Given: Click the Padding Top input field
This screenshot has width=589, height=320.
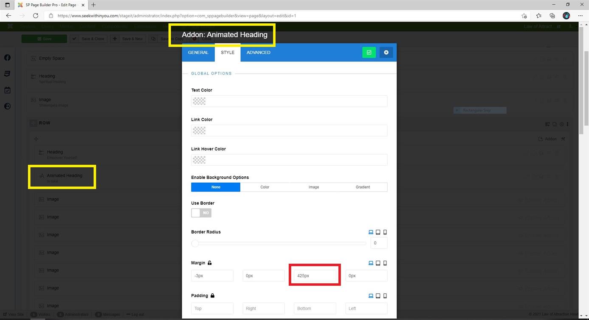Looking at the screenshot, I should pyautogui.click(x=212, y=309).
